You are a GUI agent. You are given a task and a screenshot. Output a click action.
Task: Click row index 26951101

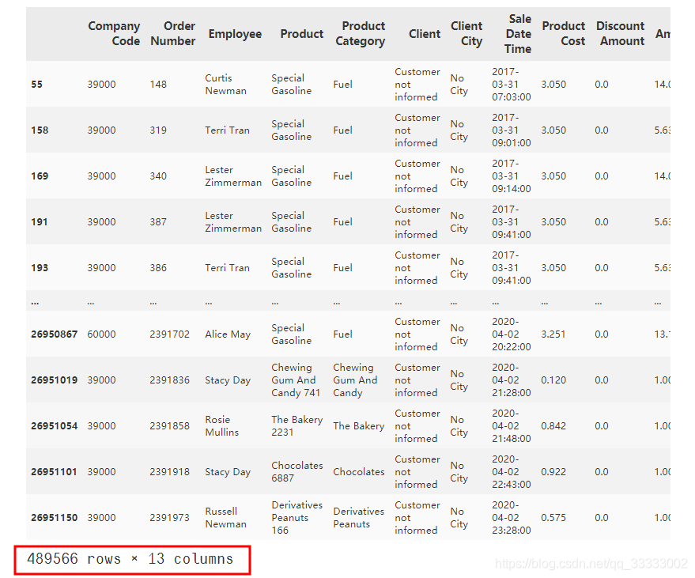click(x=54, y=472)
